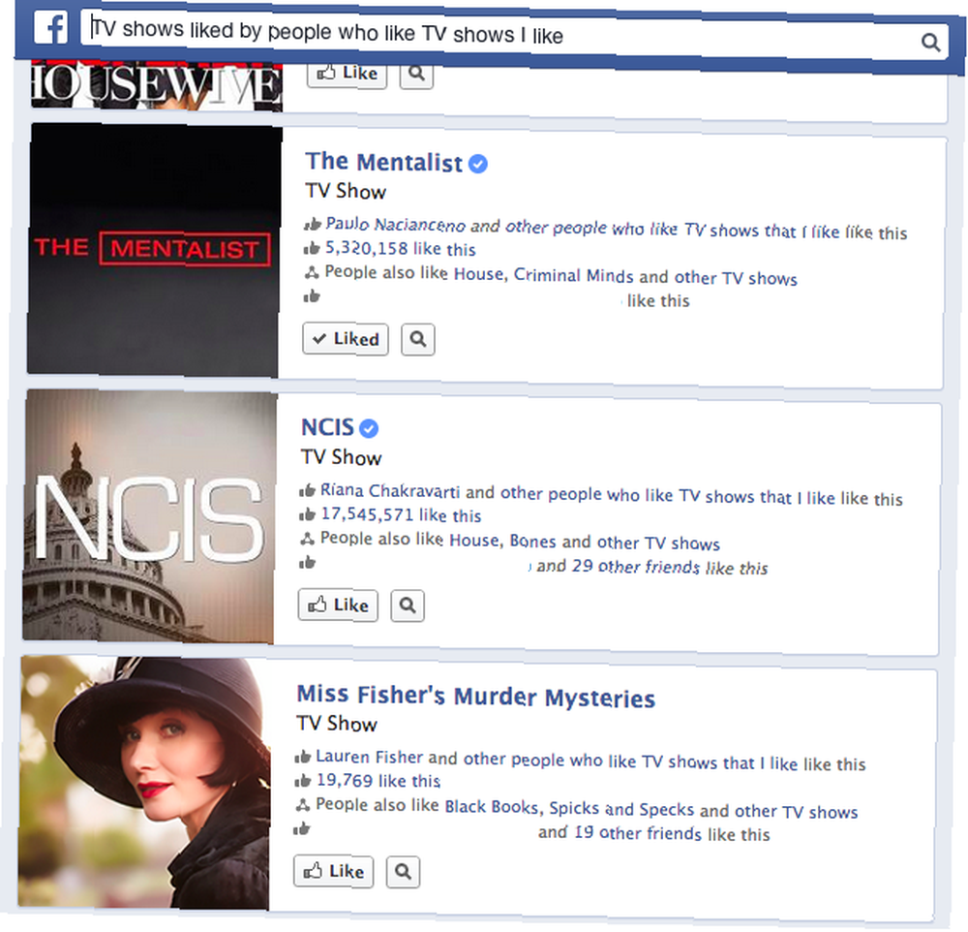This screenshot has height=932, width=968.
Task: Toggle the Liked button for The Mentalist
Action: (x=346, y=339)
